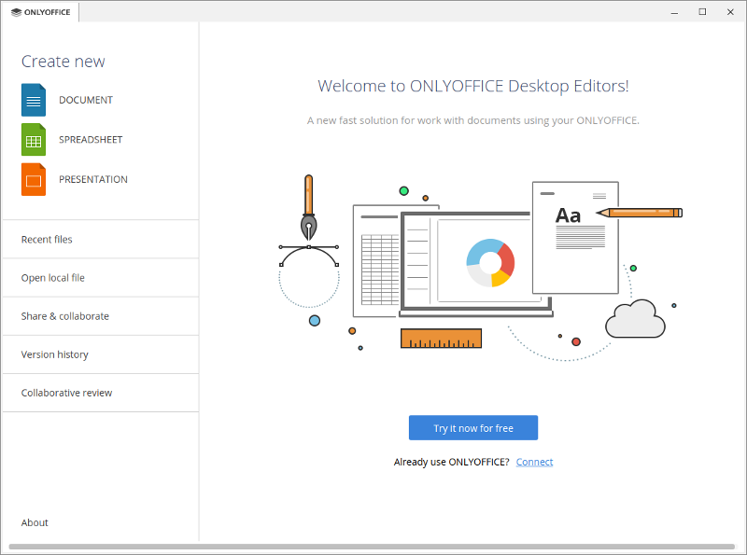Screen dimensions: 747x555
Task: Maximize the ONLYOFFICE window
Action: pos(702,12)
